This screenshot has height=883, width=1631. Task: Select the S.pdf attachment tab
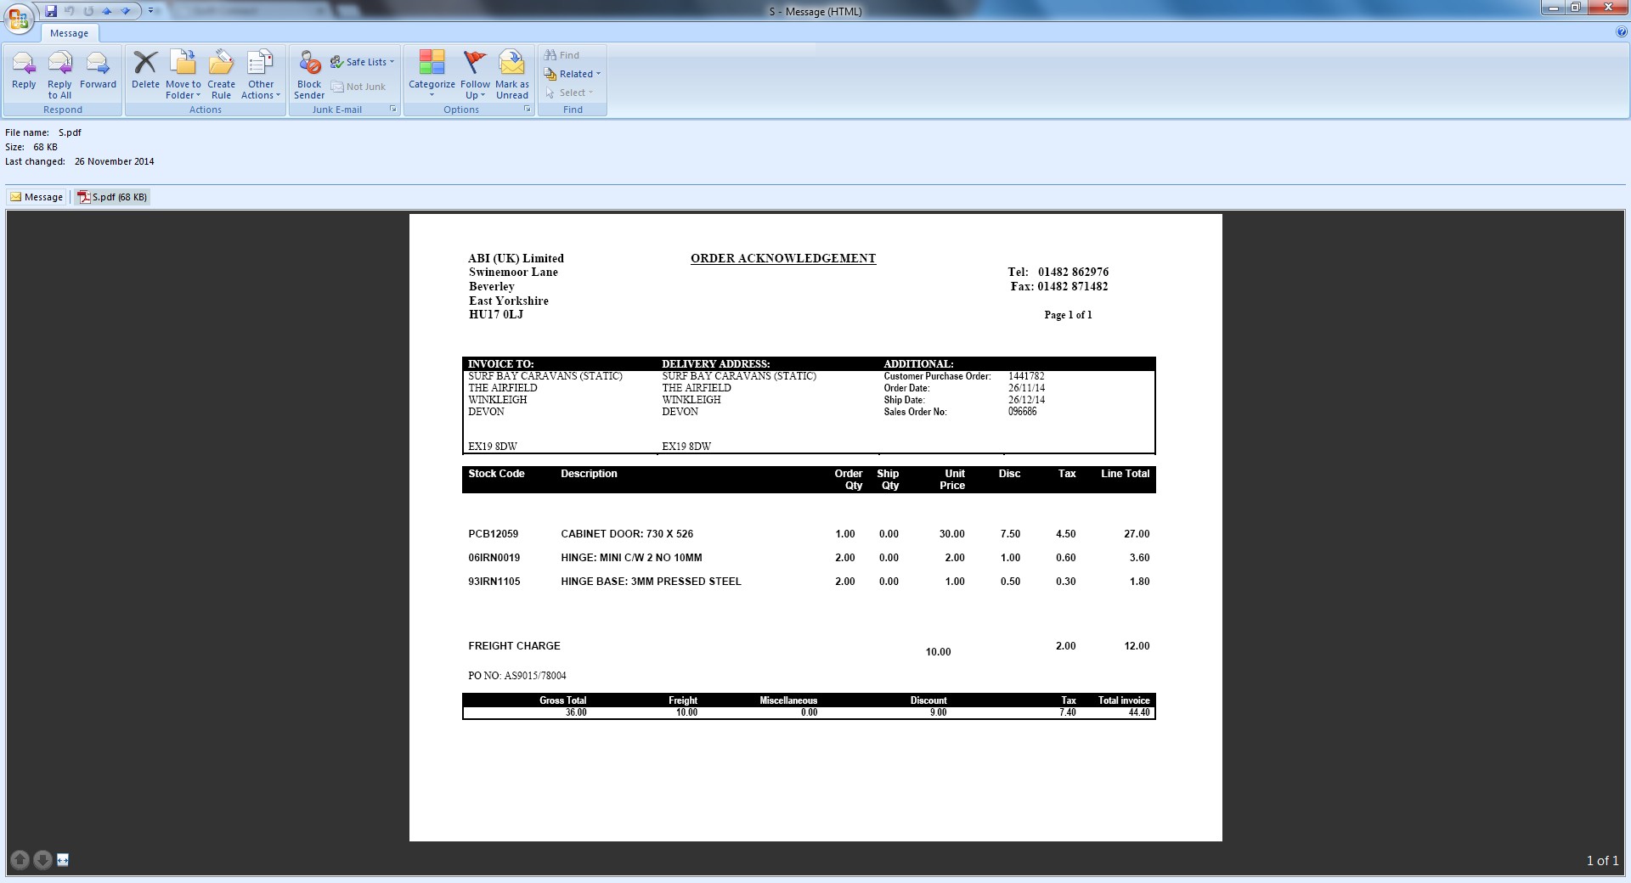click(112, 197)
